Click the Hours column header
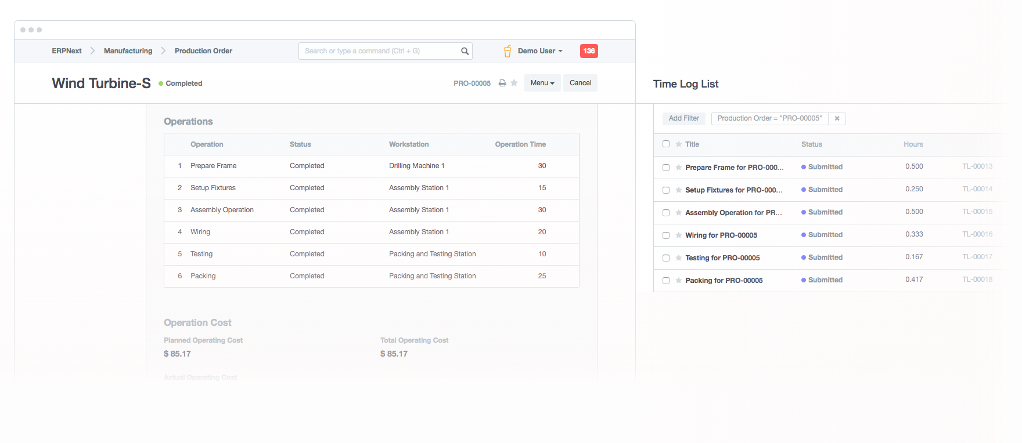Image resolution: width=1022 pixels, height=443 pixels. point(913,144)
